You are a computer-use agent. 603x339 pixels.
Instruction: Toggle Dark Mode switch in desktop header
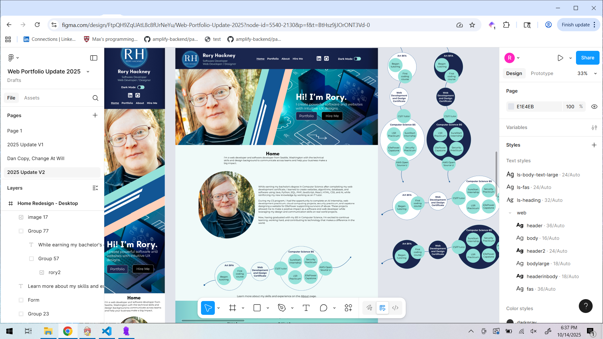coord(357,59)
